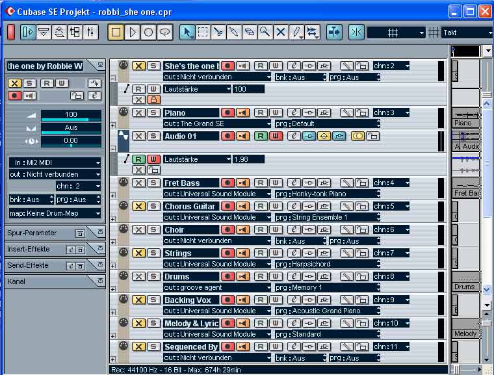Click Lautstärke value field 1.98
This screenshot has width=494, height=375.
click(248, 159)
